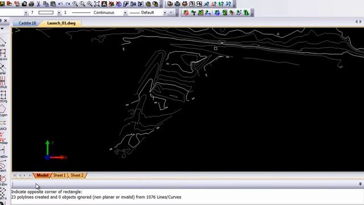
Task: Click the Zoom In magnifier icon
Action: 75,4
